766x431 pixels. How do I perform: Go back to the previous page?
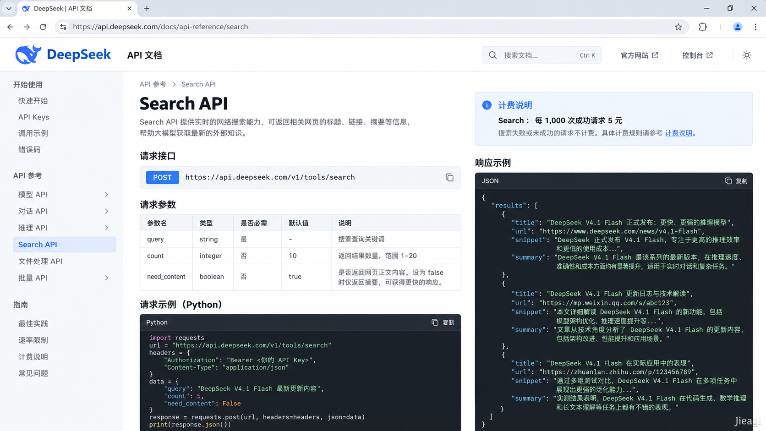tap(11, 27)
